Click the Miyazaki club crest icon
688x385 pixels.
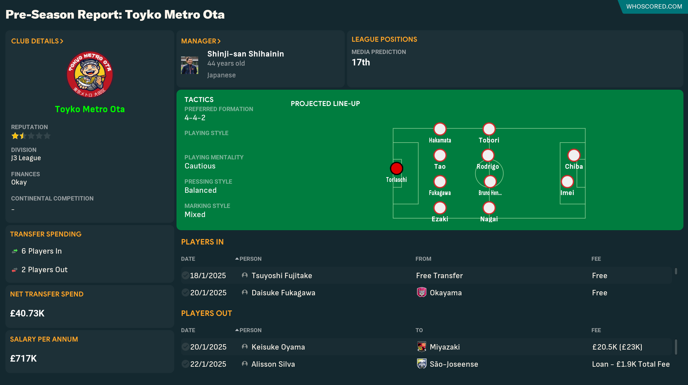point(422,347)
